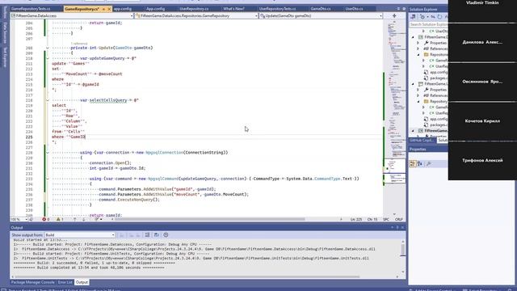Open the What's New? tab
Viewport: 517px width, 291px height.
(233, 9)
